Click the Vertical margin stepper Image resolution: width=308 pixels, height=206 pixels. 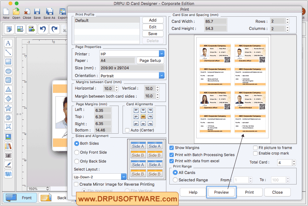click(157, 89)
